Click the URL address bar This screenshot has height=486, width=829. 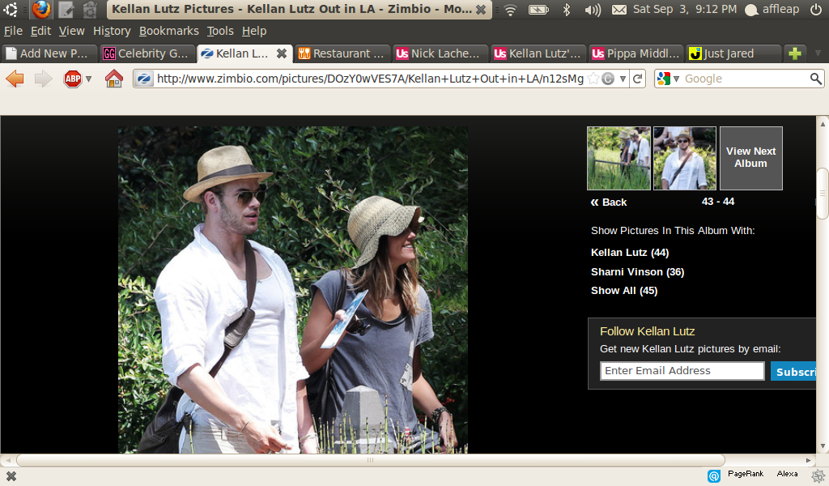(370, 79)
